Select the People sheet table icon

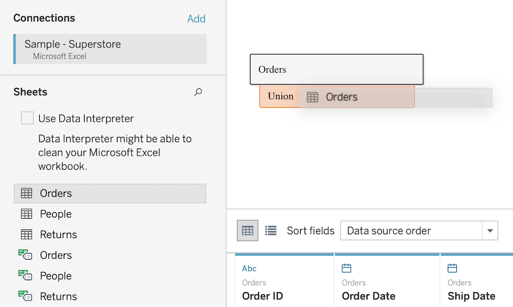(x=26, y=214)
